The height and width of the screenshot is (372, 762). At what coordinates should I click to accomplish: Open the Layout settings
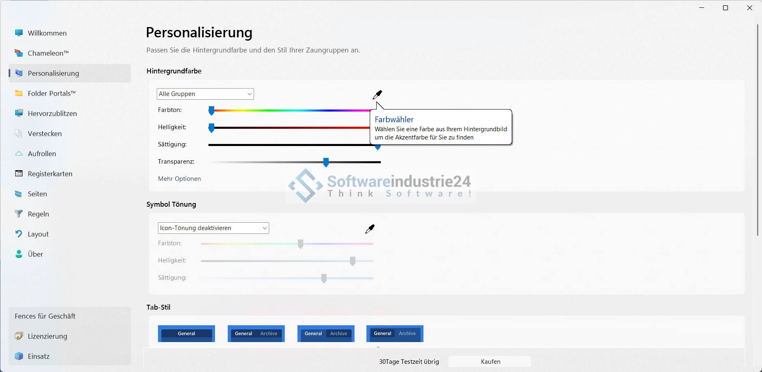point(38,234)
